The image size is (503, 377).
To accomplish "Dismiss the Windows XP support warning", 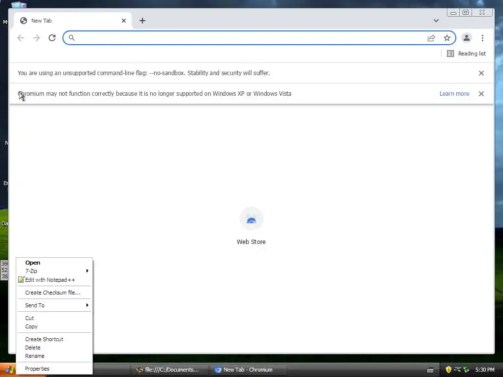I will 481,94.
